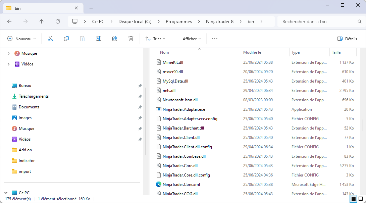Unpin Bureau from quick access
This screenshot has width=366, height=203.
click(x=140, y=86)
